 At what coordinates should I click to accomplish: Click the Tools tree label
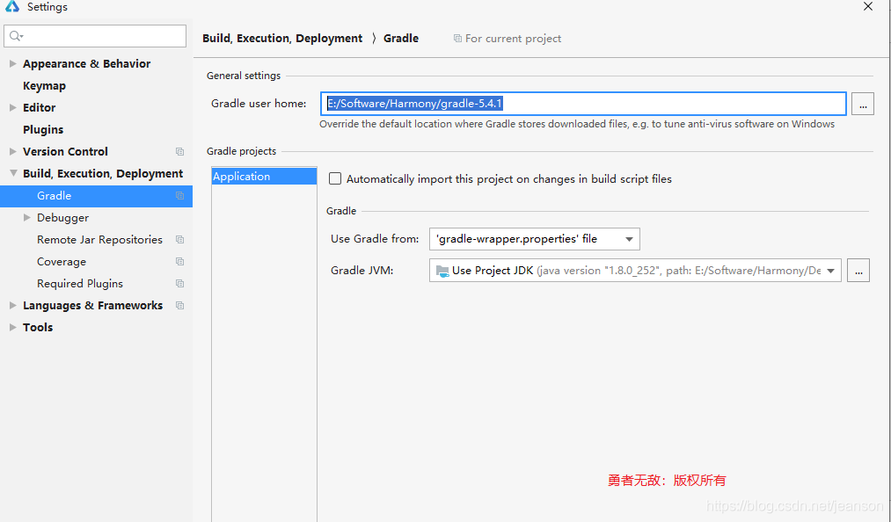point(38,327)
